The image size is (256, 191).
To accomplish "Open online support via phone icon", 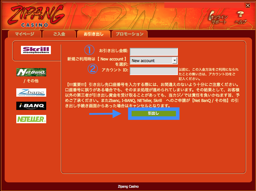I will click(219, 18).
